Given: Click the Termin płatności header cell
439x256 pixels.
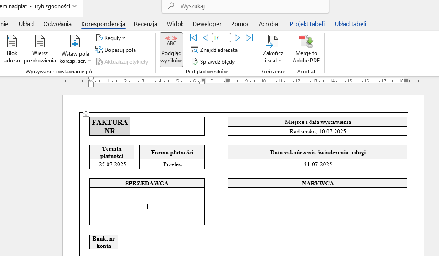Looking at the screenshot, I should [x=112, y=152].
